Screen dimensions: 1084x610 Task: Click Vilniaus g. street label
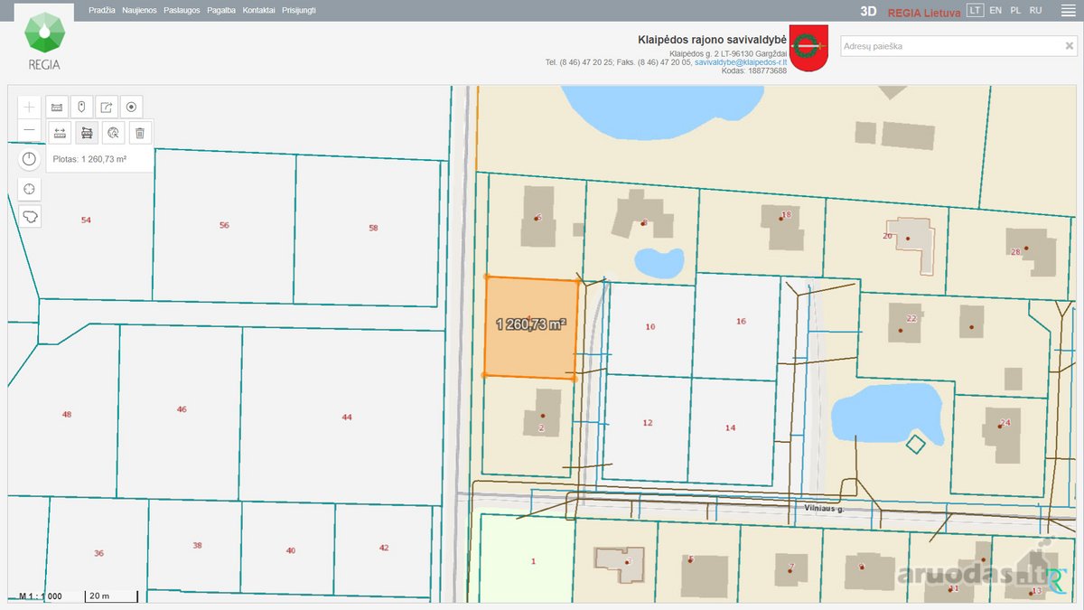[x=824, y=509]
